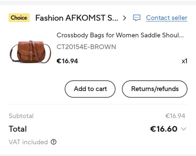The width and height of the screenshot is (196, 156).
Task: Open the store page arrow after the store name
Action: tap(125, 18)
